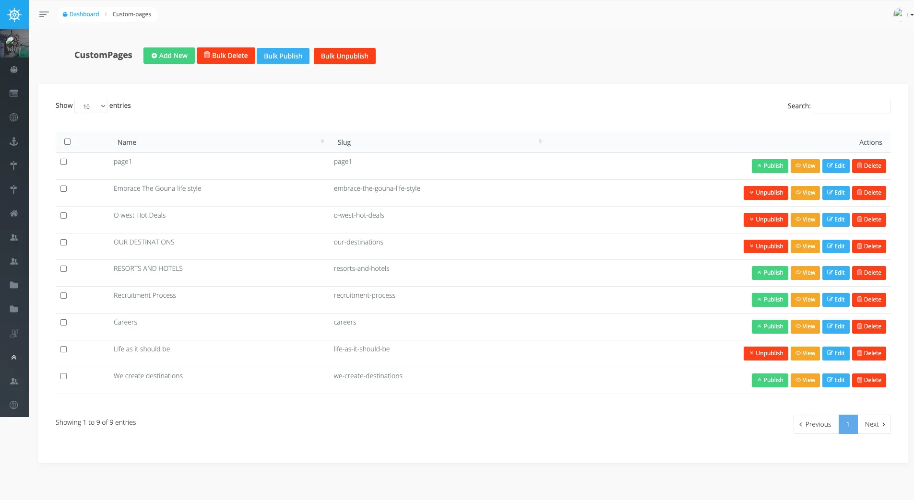
Task: Click the Custom-pages breadcrumb
Action: coord(131,14)
